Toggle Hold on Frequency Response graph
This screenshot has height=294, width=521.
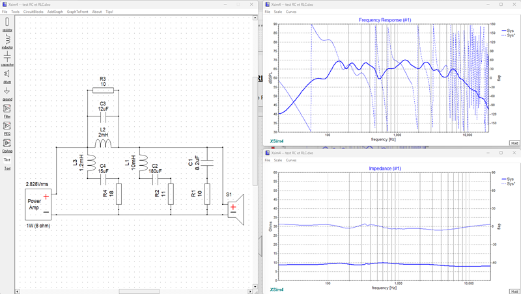click(514, 143)
